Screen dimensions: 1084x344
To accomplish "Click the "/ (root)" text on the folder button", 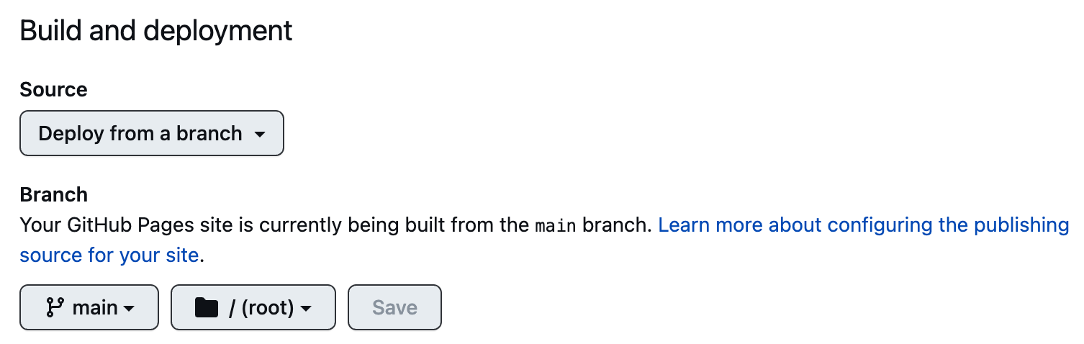I will click(x=261, y=308).
